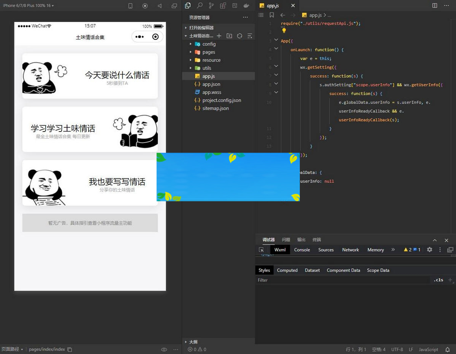Tap the 今天要说什么情话 card
The width and height of the screenshot is (456, 354).
[90, 76]
